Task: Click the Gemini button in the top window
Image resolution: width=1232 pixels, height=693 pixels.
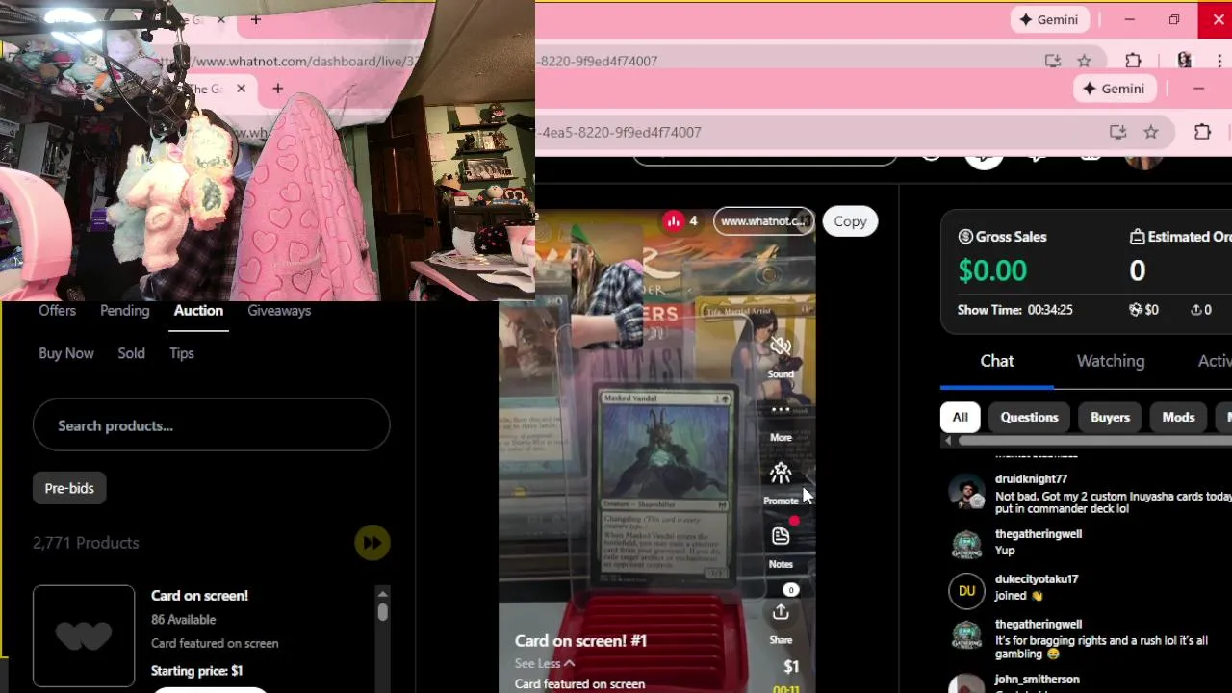Action: point(1049,19)
